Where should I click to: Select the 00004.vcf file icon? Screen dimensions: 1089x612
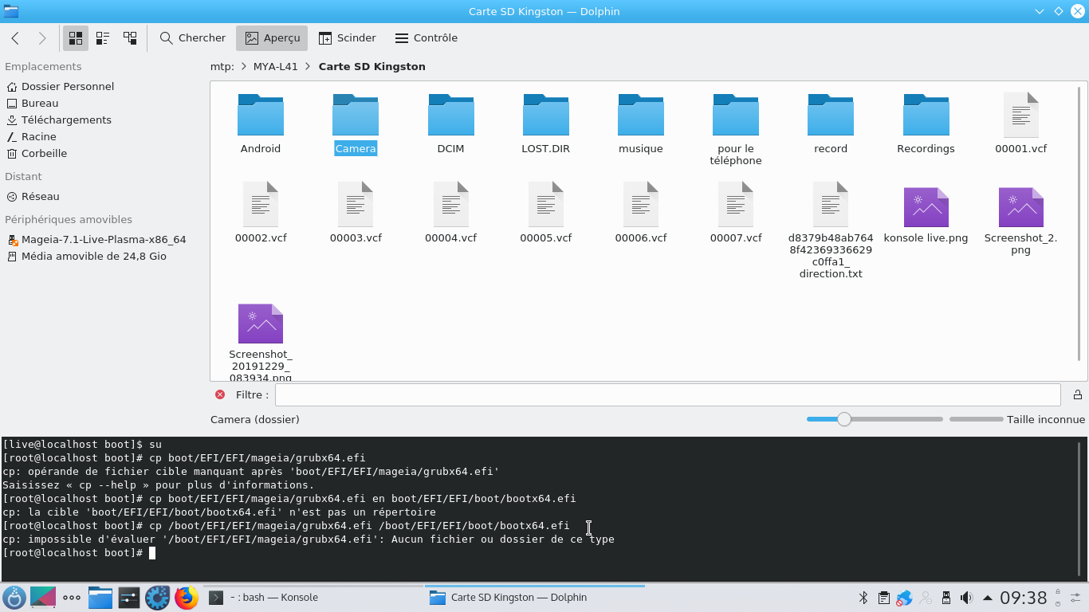(x=451, y=204)
